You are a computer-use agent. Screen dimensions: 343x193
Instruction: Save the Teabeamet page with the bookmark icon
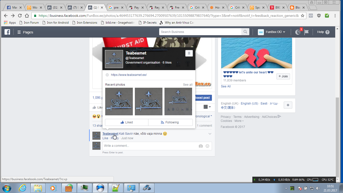pos(189,53)
